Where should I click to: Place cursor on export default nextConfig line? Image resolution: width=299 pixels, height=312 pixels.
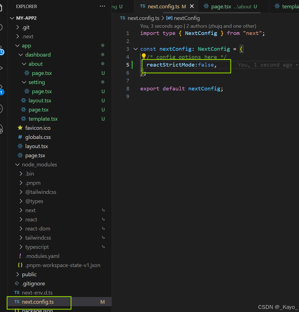click(182, 88)
